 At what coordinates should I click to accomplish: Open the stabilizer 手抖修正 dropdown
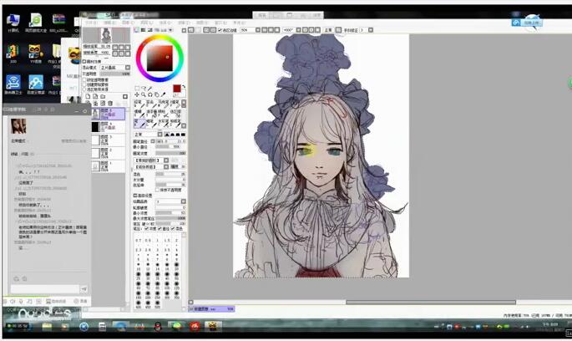371,30
